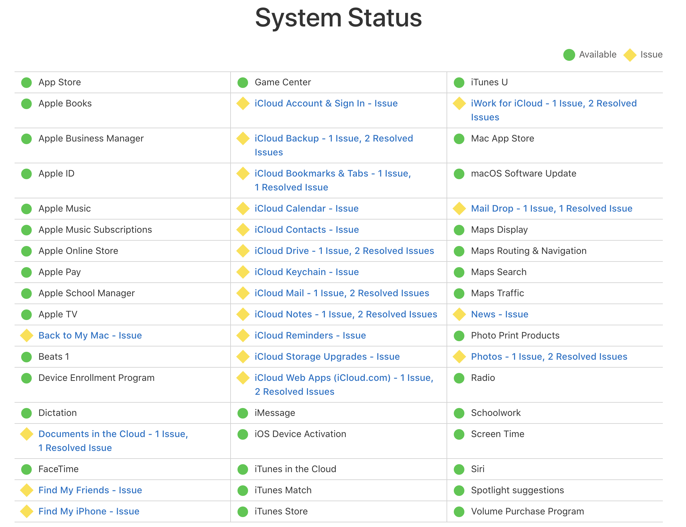Open the iCloud Account & Sign In issue link

tap(326, 103)
